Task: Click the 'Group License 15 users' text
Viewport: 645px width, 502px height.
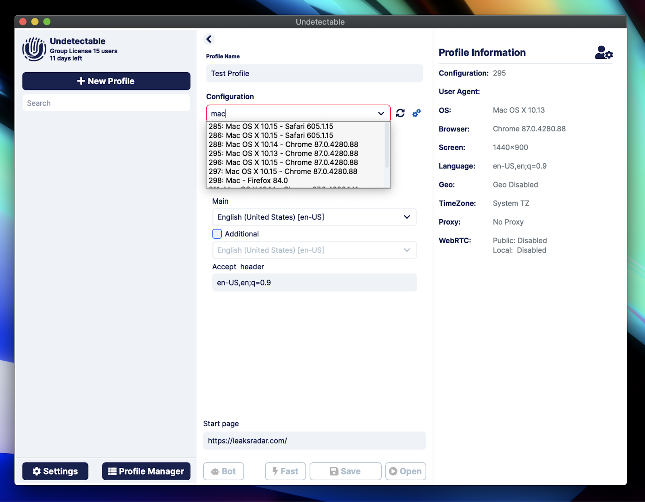Action: tap(83, 51)
